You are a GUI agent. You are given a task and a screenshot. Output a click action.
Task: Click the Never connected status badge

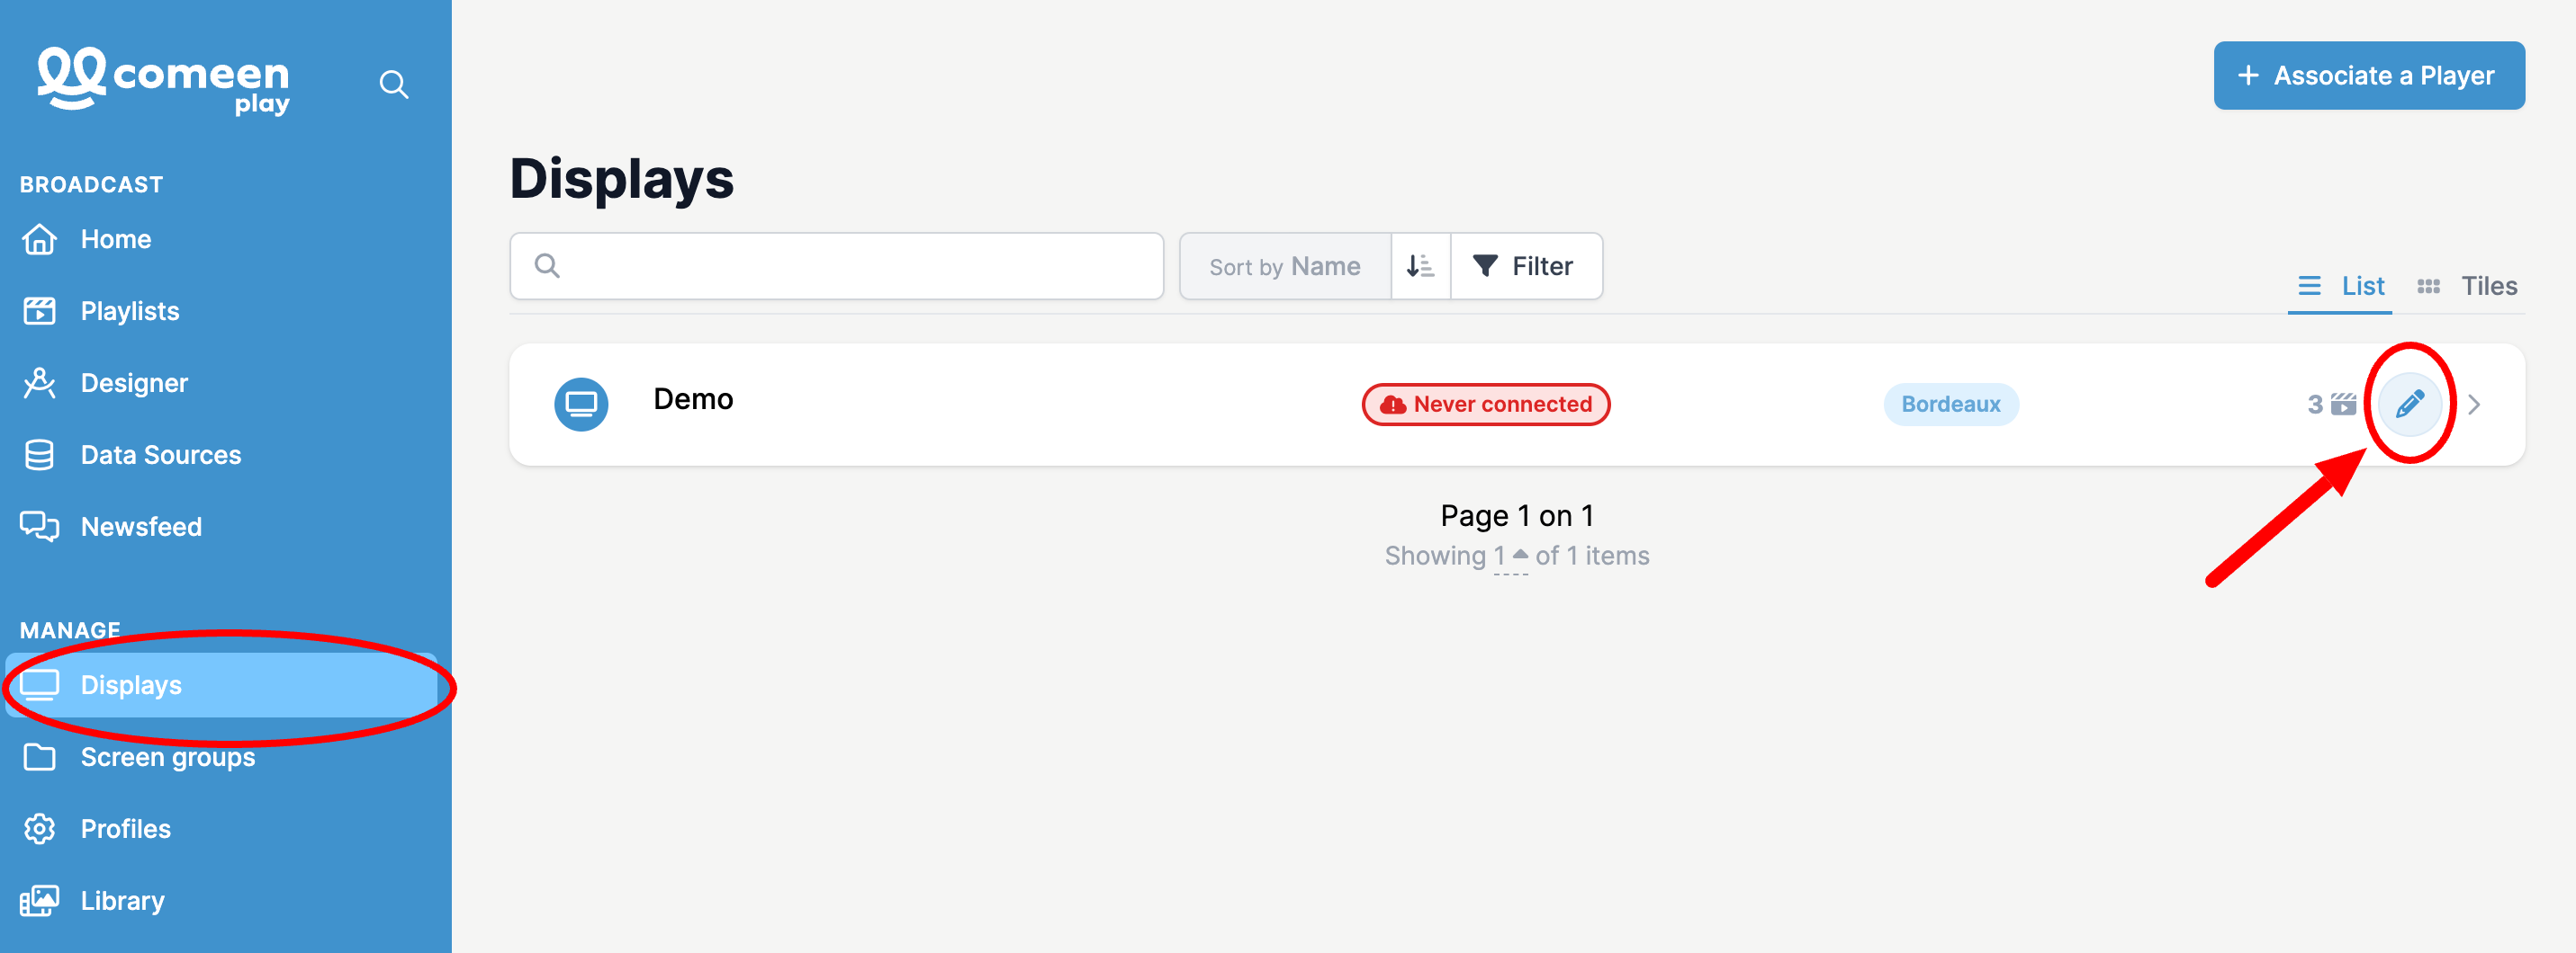(x=1485, y=405)
